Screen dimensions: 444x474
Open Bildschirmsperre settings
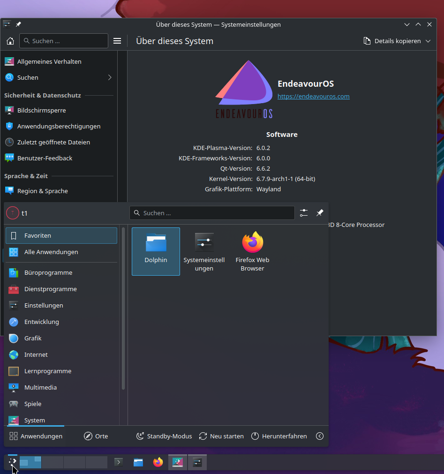click(x=59, y=110)
